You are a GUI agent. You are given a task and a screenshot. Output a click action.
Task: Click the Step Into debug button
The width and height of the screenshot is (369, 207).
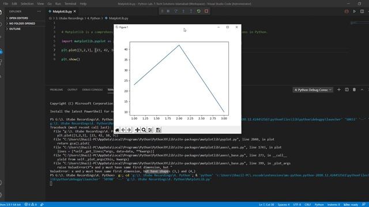coord(183,11)
